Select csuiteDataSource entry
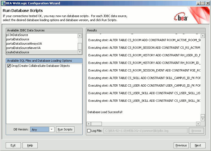 pos(42,52)
